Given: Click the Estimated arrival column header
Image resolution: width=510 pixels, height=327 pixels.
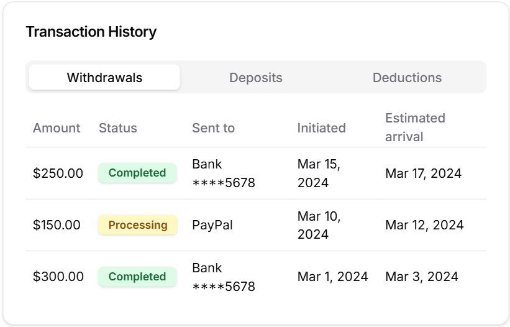Looking at the screenshot, I should (415, 127).
